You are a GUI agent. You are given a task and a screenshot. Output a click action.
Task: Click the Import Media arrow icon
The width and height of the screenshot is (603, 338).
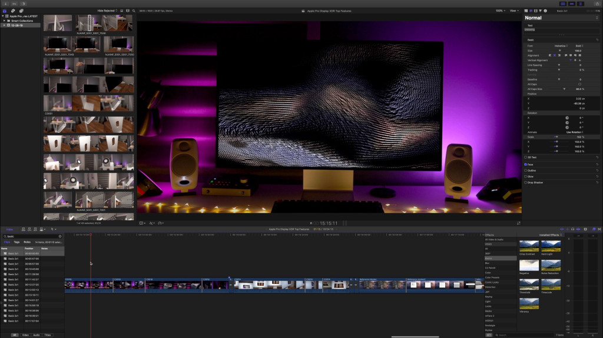tap(5, 3)
